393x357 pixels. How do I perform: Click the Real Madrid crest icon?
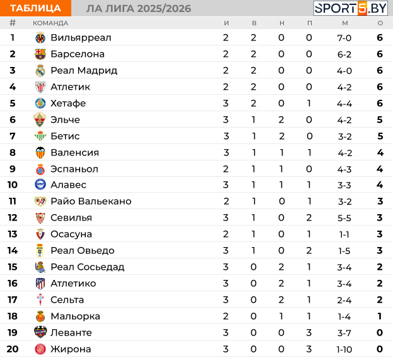pos(40,71)
